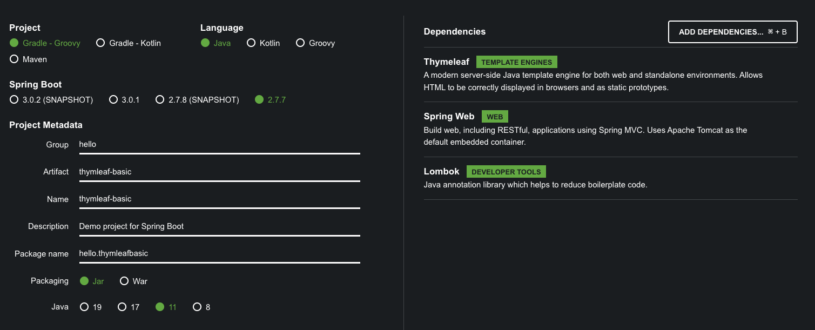Choose Kotlin as the language
815x330 pixels.
click(x=264, y=43)
